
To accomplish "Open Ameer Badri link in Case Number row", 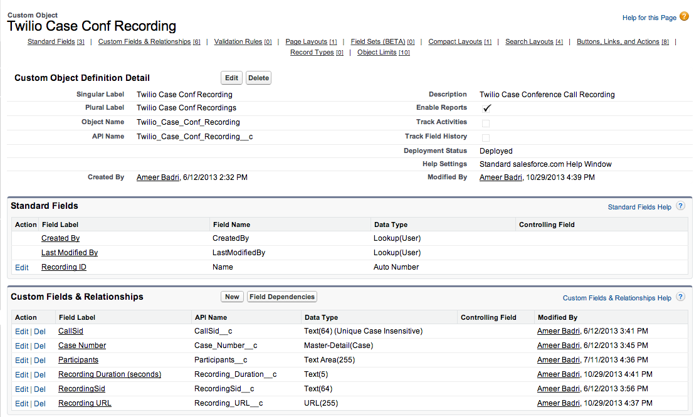I will (559, 346).
